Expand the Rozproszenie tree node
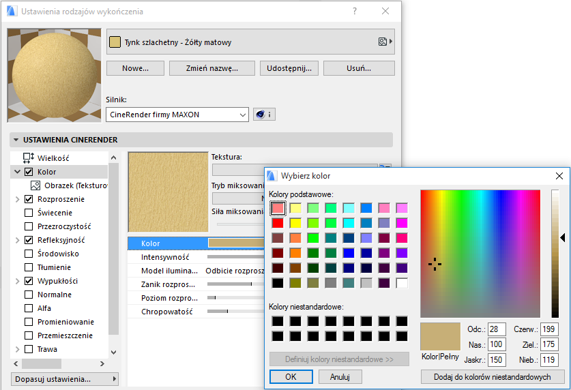Screen dimensions: 571x390 tap(17, 199)
